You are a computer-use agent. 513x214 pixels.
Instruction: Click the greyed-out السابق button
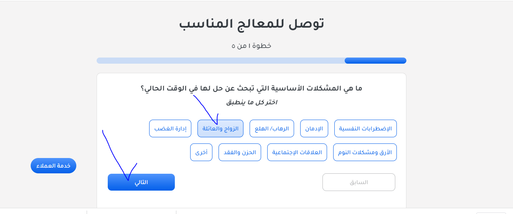click(359, 182)
